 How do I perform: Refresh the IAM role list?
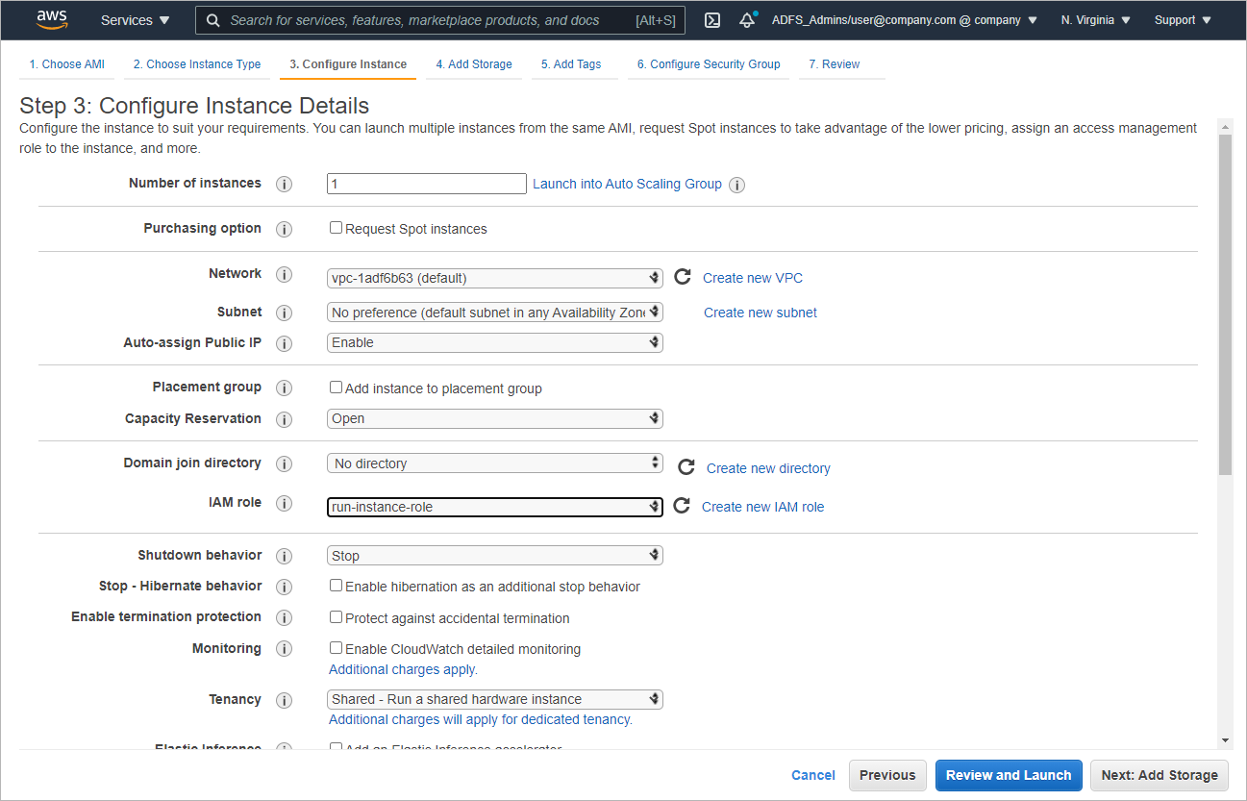click(x=682, y=506)
